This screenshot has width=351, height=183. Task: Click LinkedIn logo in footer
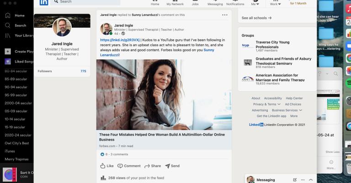pyautogui.click(x=256, y=125)
